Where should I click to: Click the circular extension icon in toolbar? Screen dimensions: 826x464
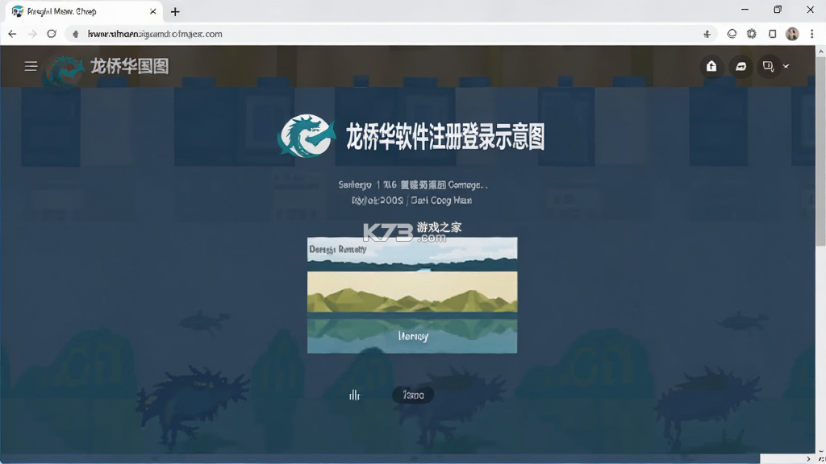point(732,34)
